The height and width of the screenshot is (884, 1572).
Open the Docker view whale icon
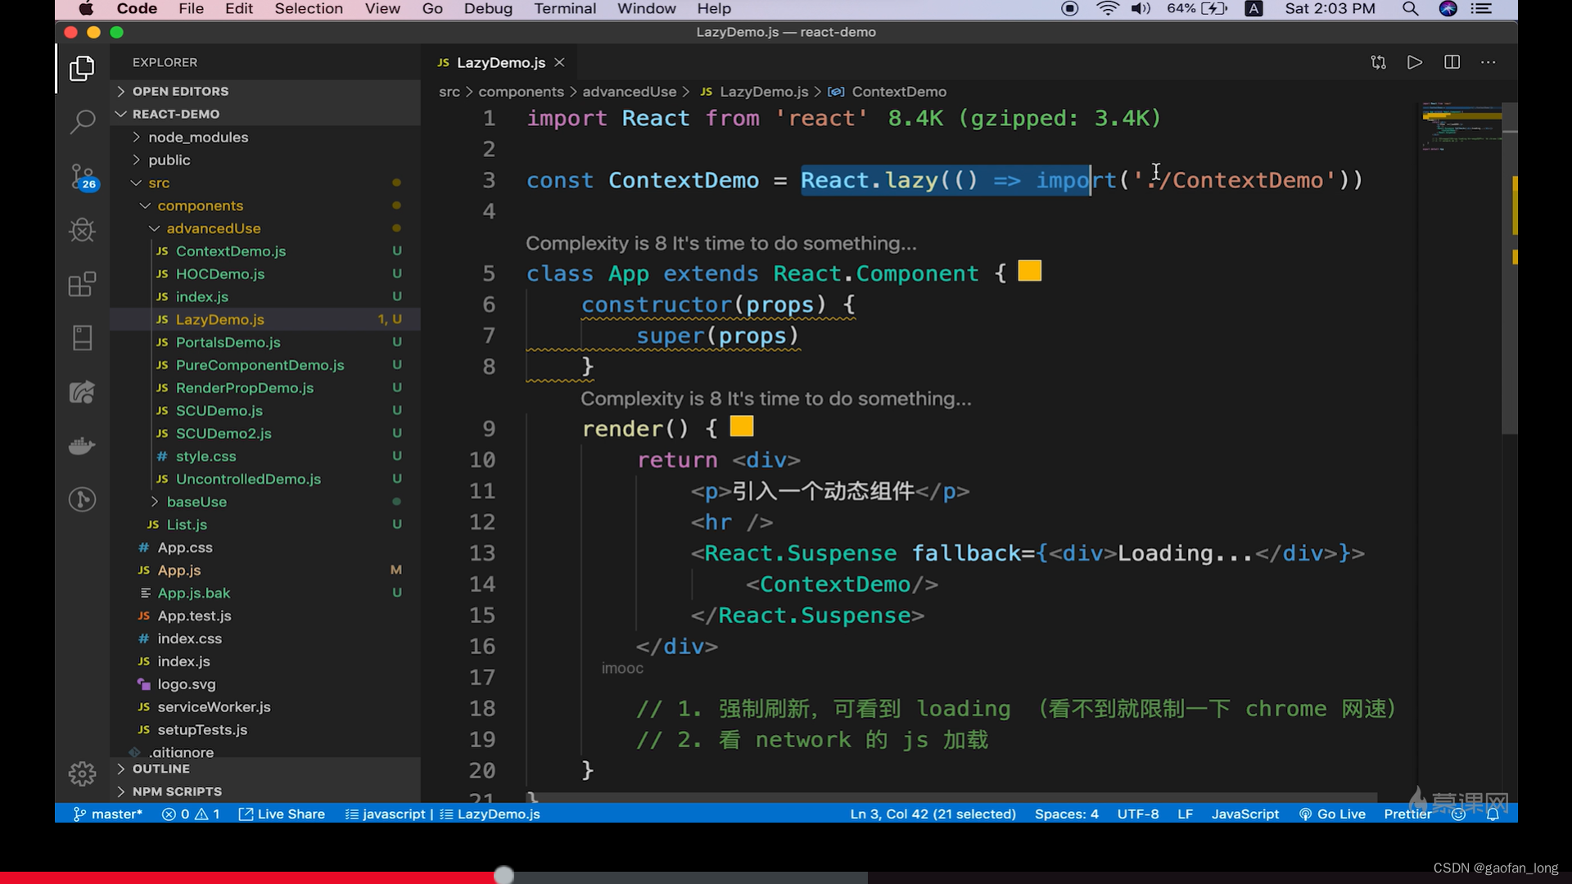pyautogui.click(x=82, y=446)
